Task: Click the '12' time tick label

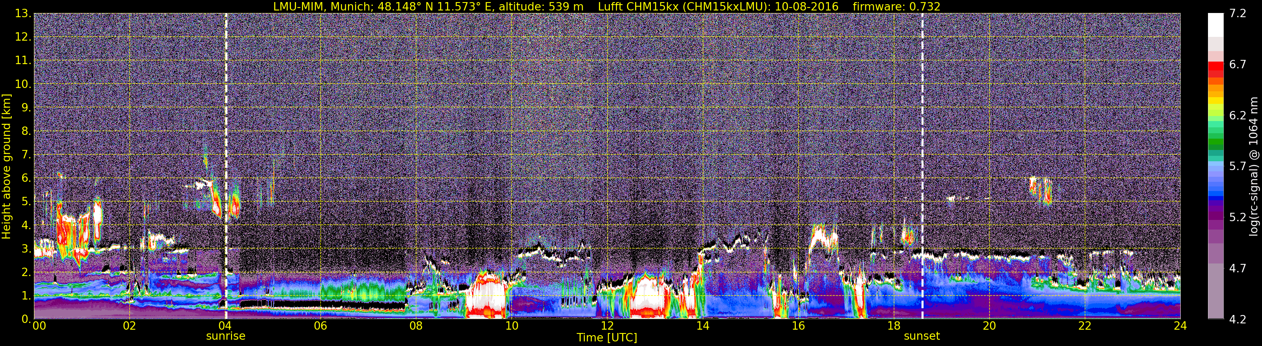Action: click(607, 326)
